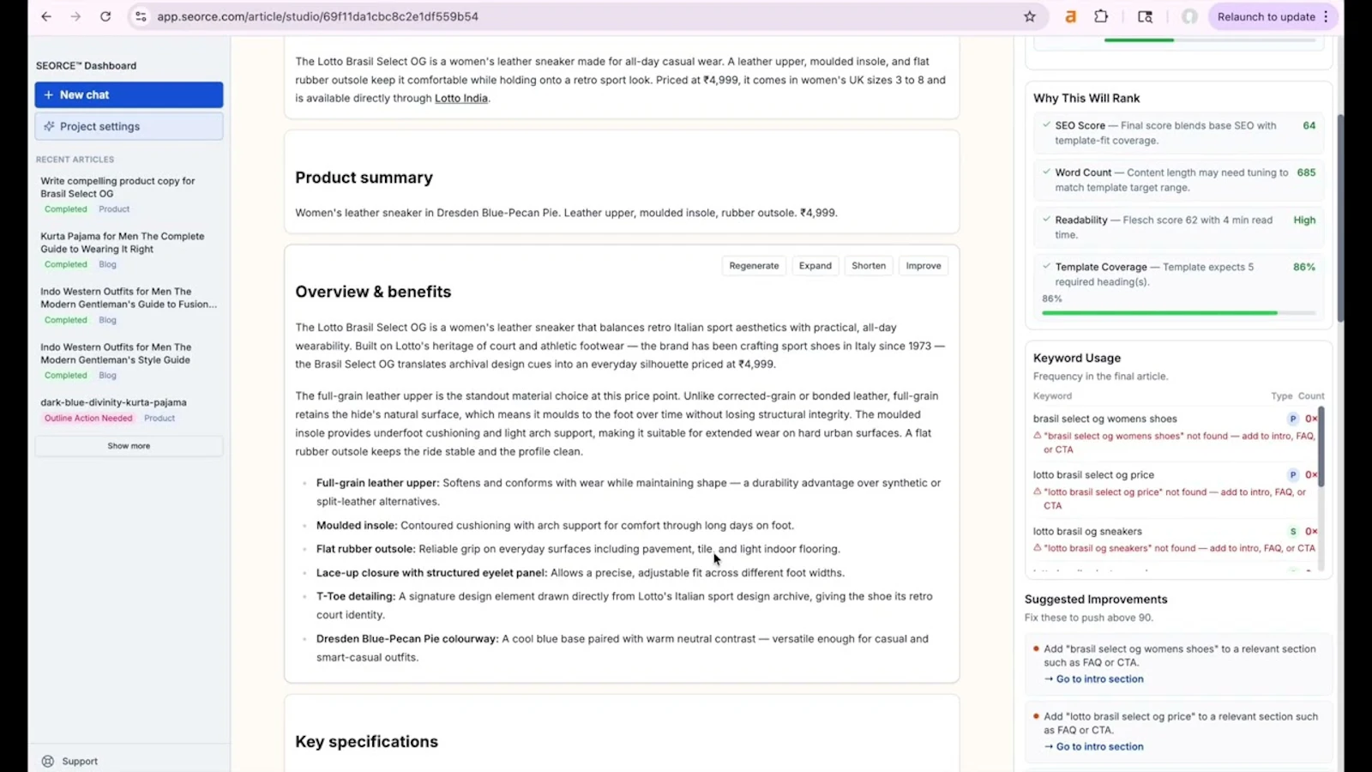Image resolution: width=1372 pixels, height=772 pixels.
Task: Go back to the previous browser page
Action: [46, 16]
